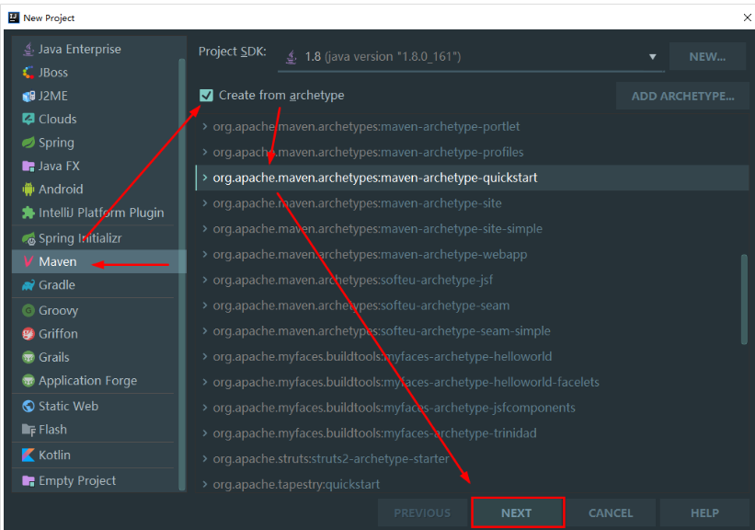This screenshot has width=755, height=530.
Task: Select the Kotlin project type
Action: click(96, 455)
